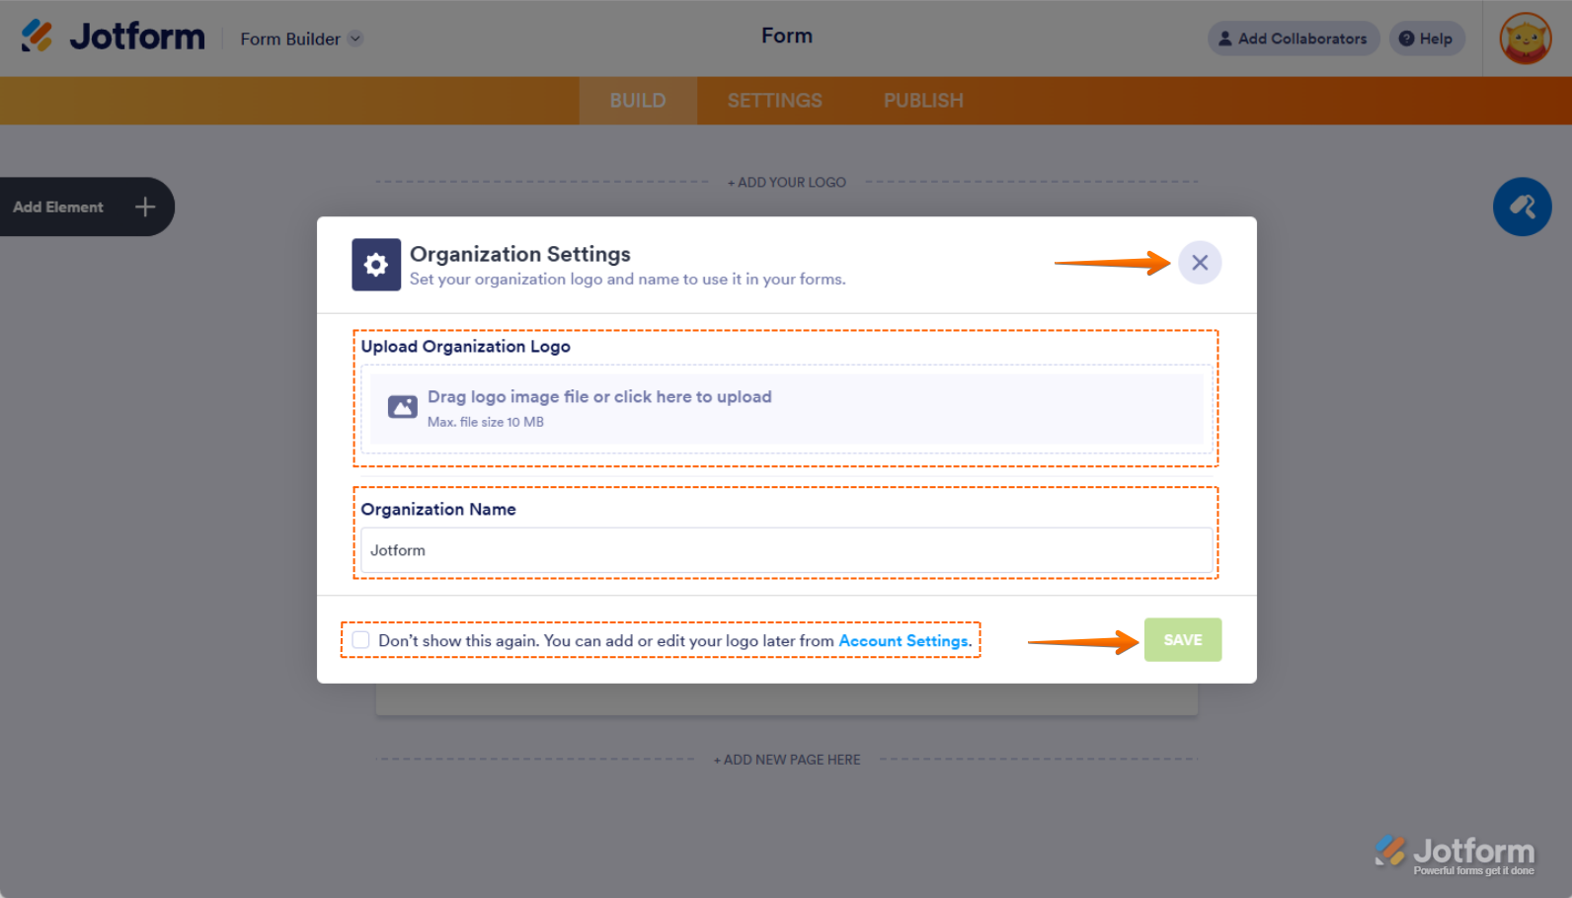Switch to the BUILD tab

(x=638, y=101)
